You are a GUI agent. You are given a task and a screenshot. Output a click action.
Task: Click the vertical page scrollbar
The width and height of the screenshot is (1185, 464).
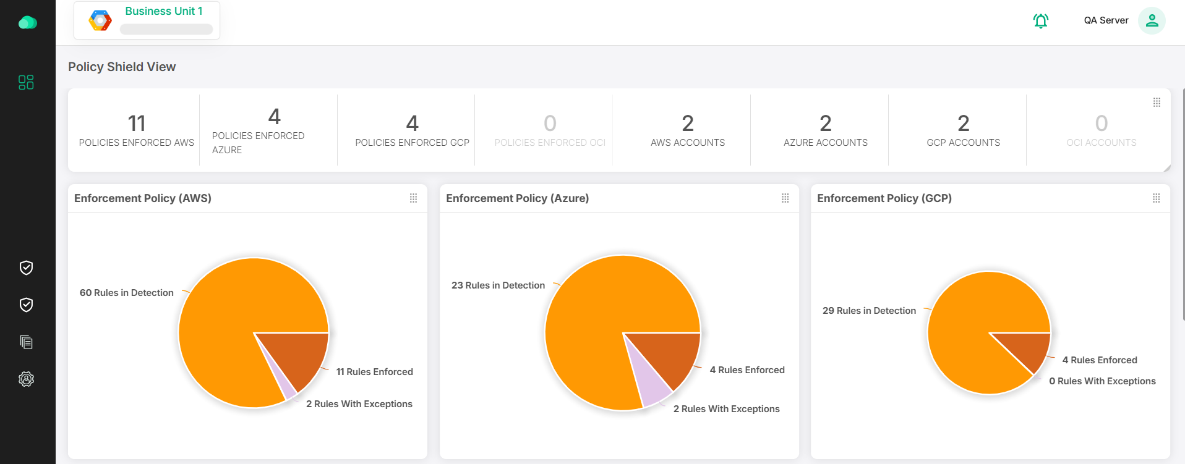(x=1183, y=204)
